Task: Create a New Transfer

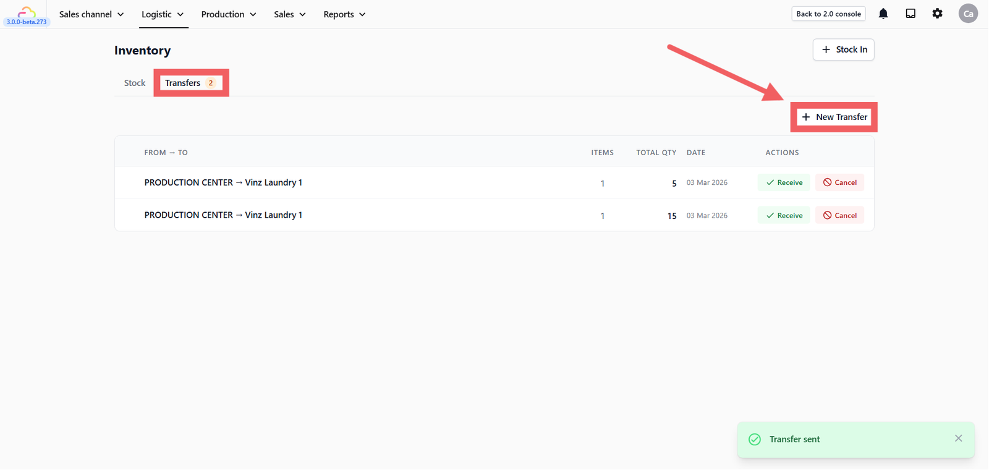Action: click(834, 117)
